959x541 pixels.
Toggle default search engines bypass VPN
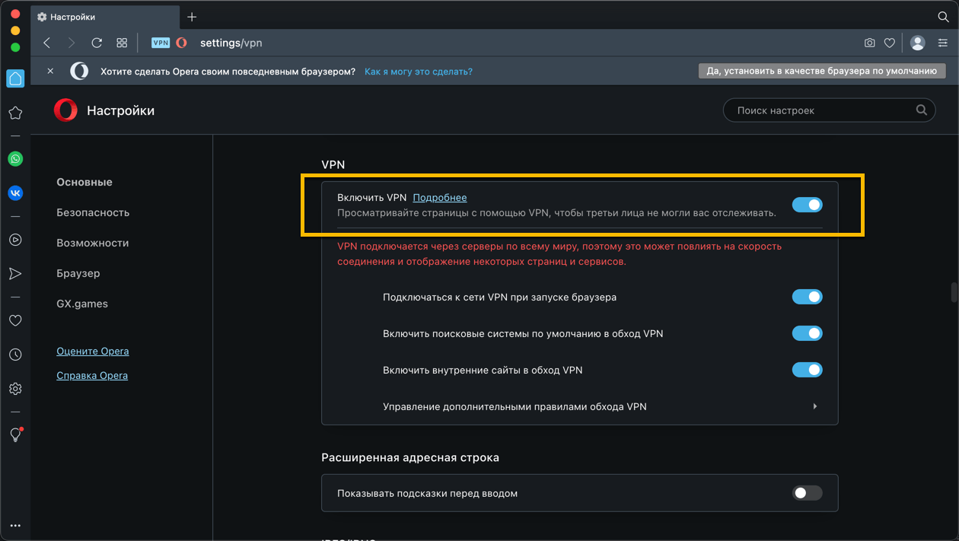click(x=807, y=333)
